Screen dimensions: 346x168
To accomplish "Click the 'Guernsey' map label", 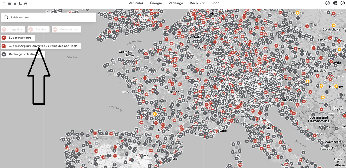I will [x=125, y=52].
